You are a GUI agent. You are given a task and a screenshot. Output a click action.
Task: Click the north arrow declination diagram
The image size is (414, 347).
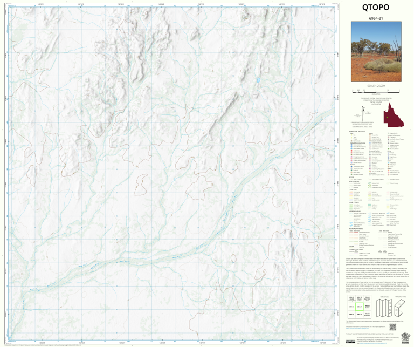click(363, 114)
